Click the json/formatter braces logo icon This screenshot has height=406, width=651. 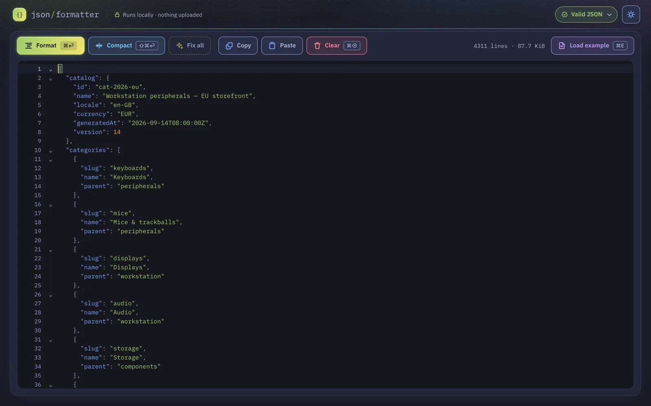[x=19, y=15]
